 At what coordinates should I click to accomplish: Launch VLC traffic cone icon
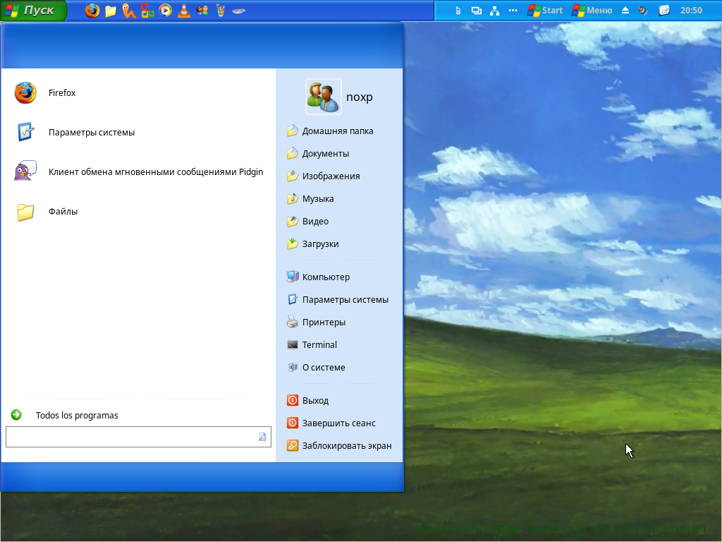[x=184, y=10]
